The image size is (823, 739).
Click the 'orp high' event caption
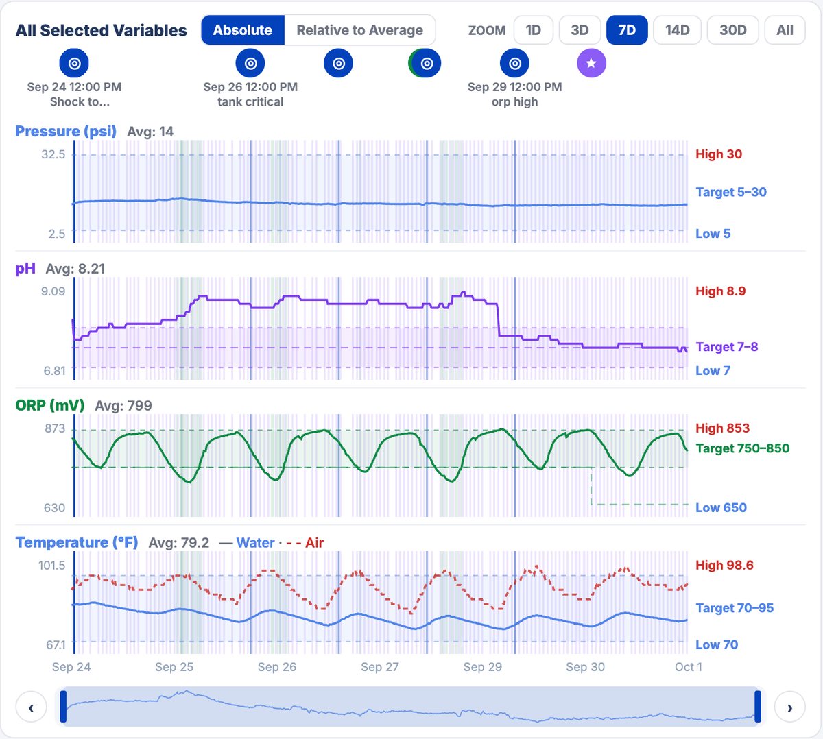click(x=514, y=102)
